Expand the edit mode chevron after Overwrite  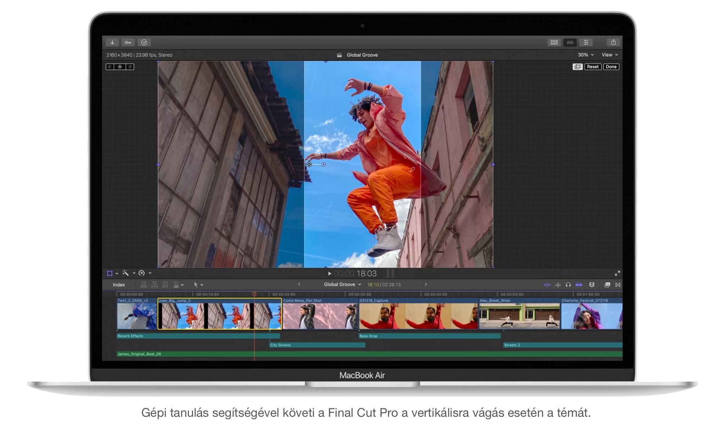(182, 285)
